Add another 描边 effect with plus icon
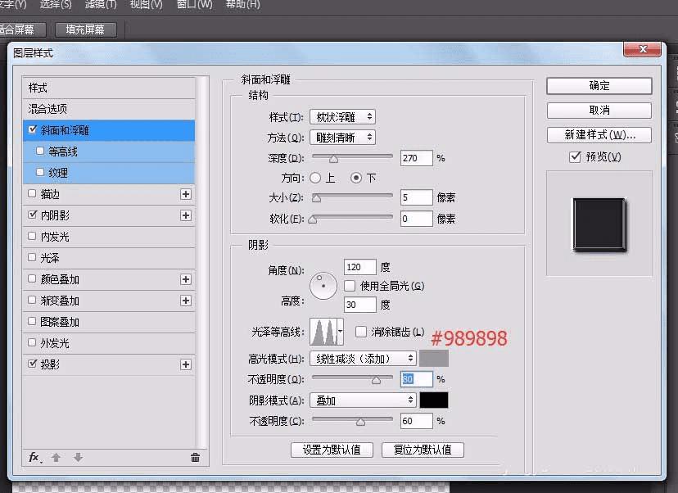The image size is (678, 493). (186, 194)
